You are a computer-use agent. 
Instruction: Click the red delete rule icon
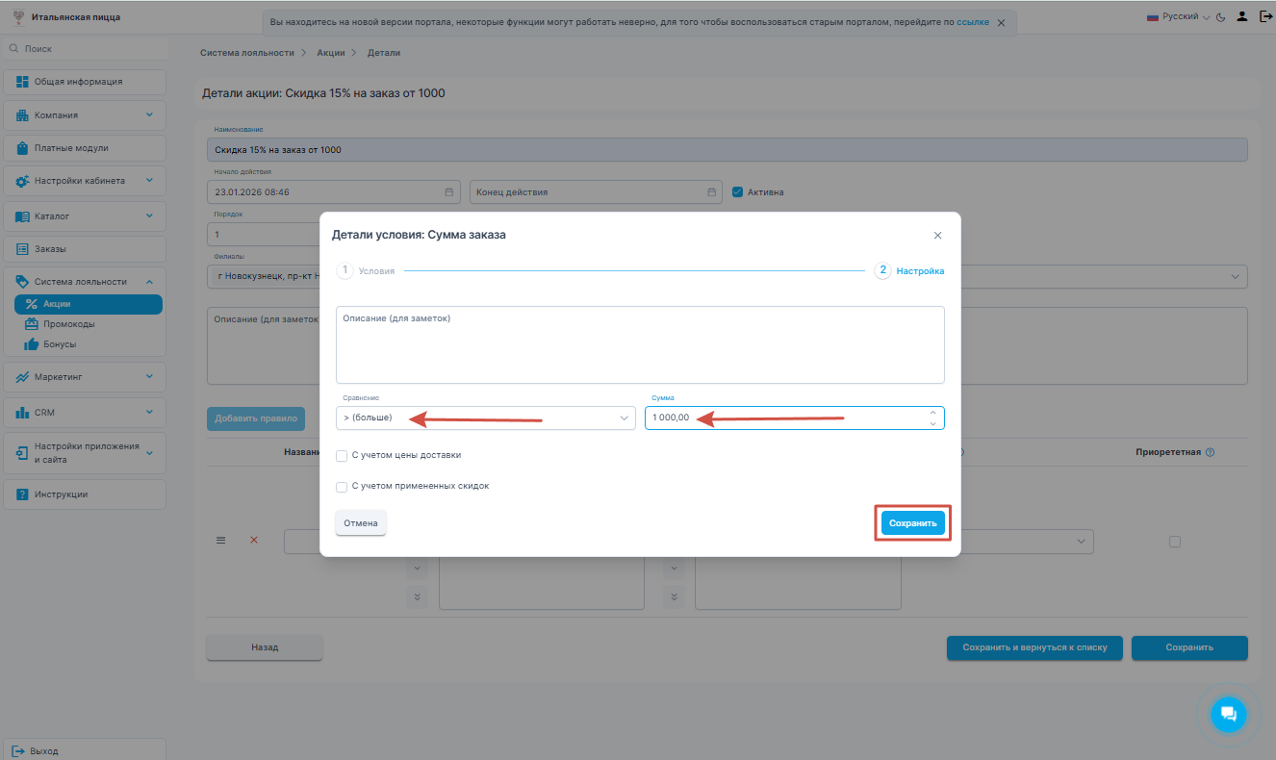[x=254, y=541]
